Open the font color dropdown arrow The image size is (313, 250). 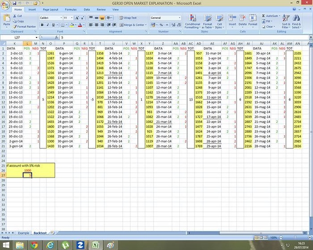pos(84,25)
